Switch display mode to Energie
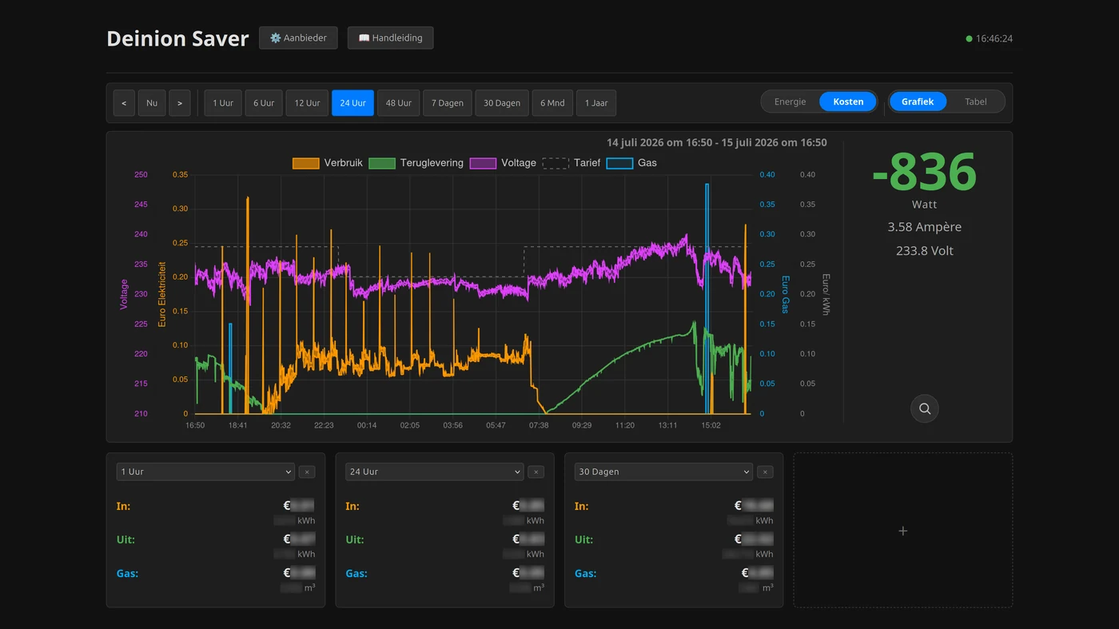 coord(790,102)
